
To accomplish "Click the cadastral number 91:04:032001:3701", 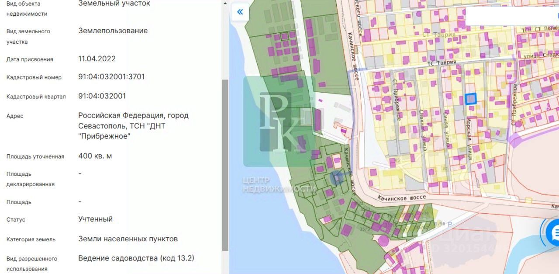I will tap(111, 77).
